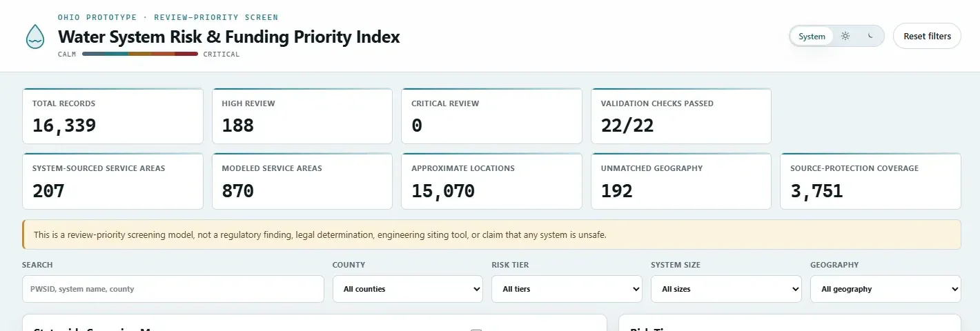Click the Approximate Locations 15,070 card
This screenshot has height=331, width=980.
[x=491, y=181]
